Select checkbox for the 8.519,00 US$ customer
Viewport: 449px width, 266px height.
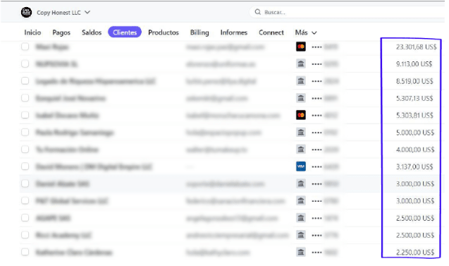[x=25, y=81]
